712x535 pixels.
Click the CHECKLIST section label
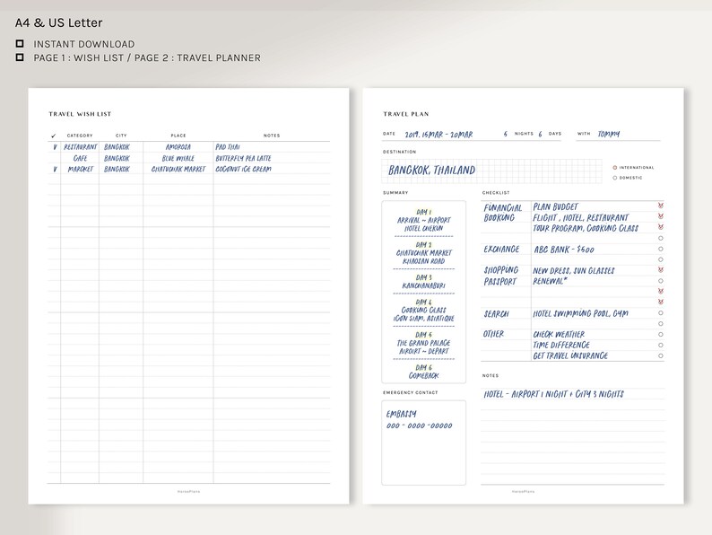pos(496,193)
